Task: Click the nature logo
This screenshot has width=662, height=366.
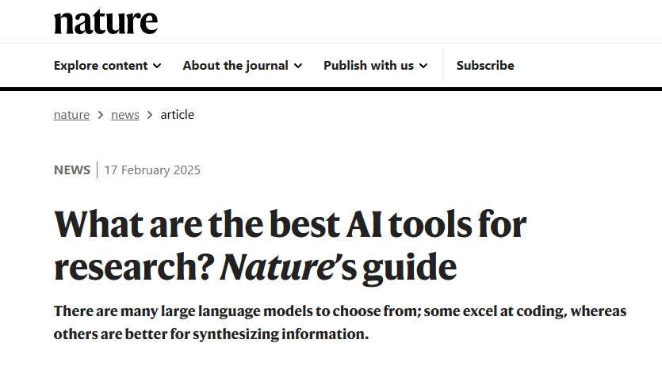Action: 105,22
